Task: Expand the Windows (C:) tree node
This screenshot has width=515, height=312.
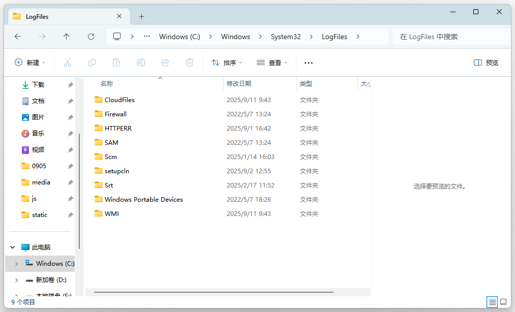Action: (x=16, y=264)
